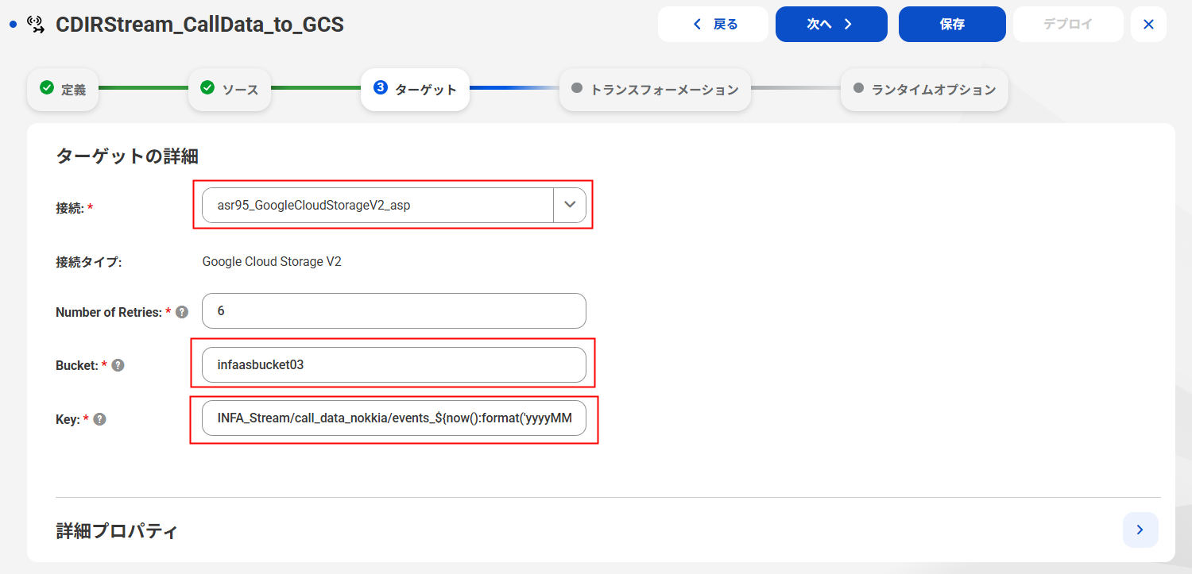Go to the ソース step
Screen dimensions: 1192x574
click(x=230, y=89)
